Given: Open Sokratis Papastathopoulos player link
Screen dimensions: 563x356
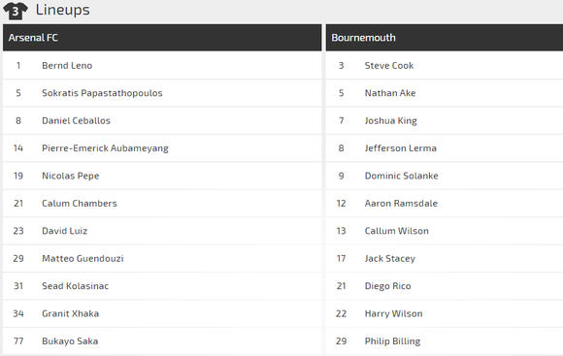Looking at the screenshot, I should point(102,93).
